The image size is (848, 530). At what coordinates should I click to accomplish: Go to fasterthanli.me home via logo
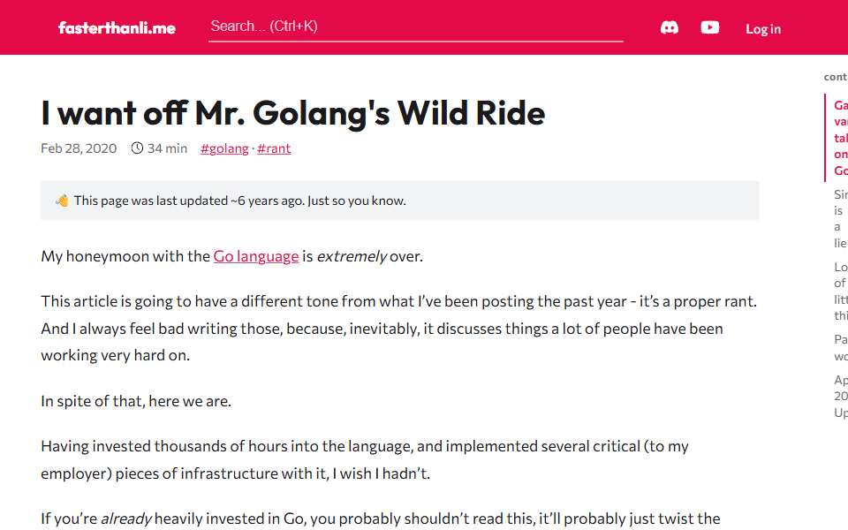[x=117, y=27]
